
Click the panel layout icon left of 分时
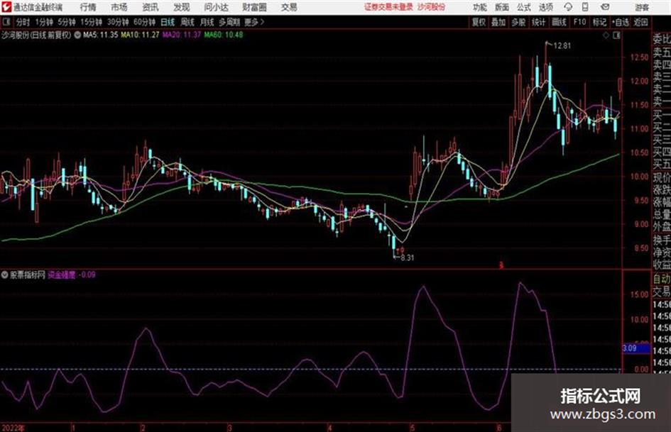(6, 22)
